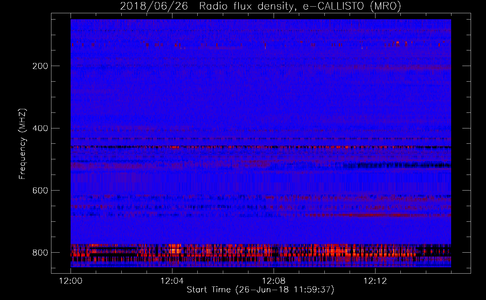Image resolution: width=486 pixels, height=300 pixels.
Task: Click the '12:00' time tick label
Action: pos(71,281)
